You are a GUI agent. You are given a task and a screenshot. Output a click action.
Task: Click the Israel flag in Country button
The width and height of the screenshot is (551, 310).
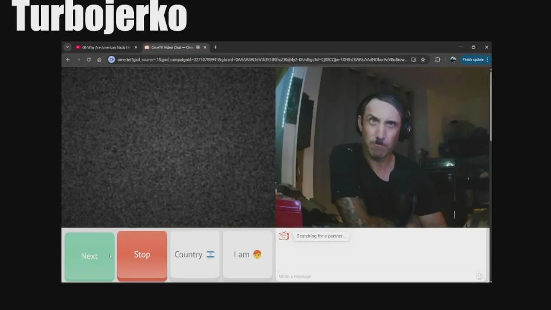click(210, 254)
